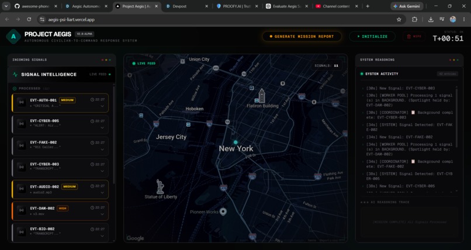
Task: Go back with the browser back arrow
Action: pos(7,19)
